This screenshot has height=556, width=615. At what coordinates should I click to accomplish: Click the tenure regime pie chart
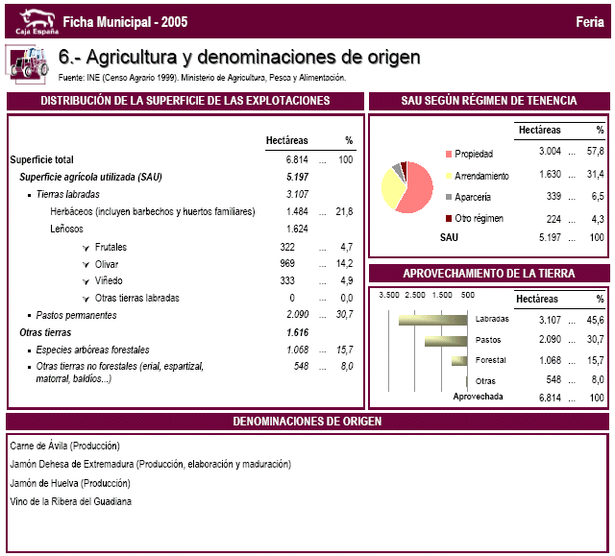(407, 187)
